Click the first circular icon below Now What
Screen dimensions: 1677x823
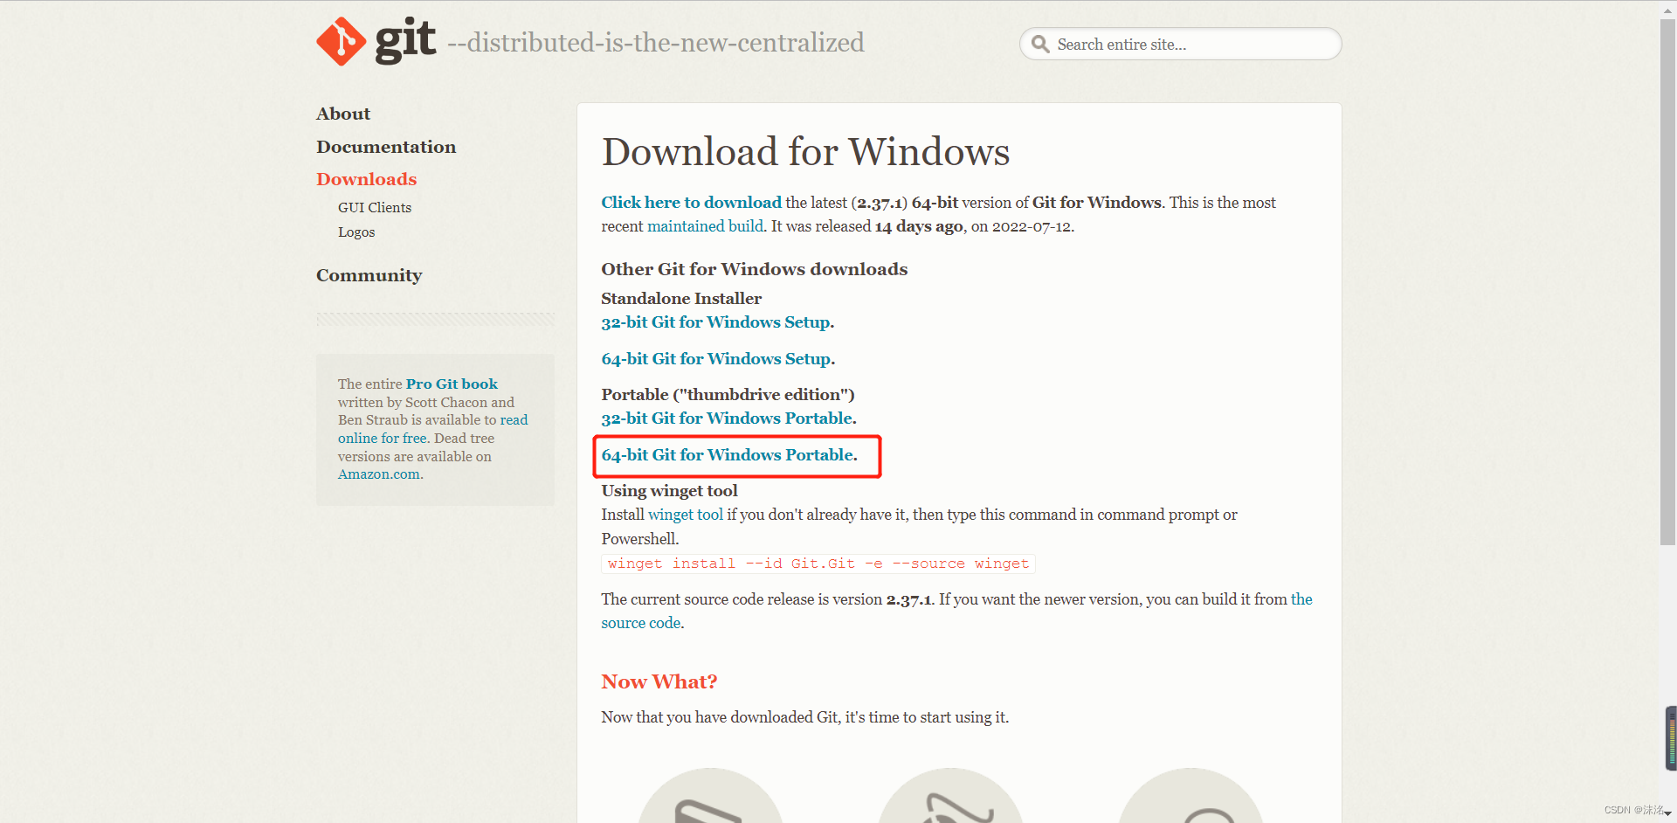710,796
